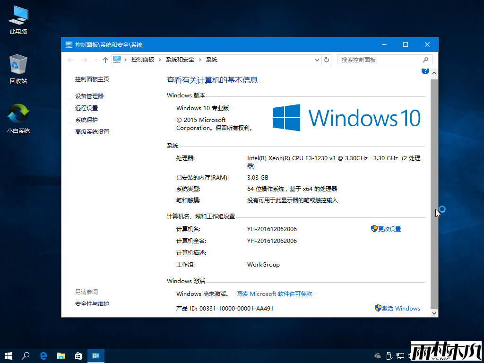484x363 pixels.
Task: Click the scrollbar up arrow
Action: tap(434, 73)
